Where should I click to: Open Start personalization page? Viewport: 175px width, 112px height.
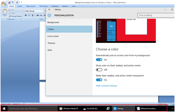pyautogui.click(x=69, y=50)
